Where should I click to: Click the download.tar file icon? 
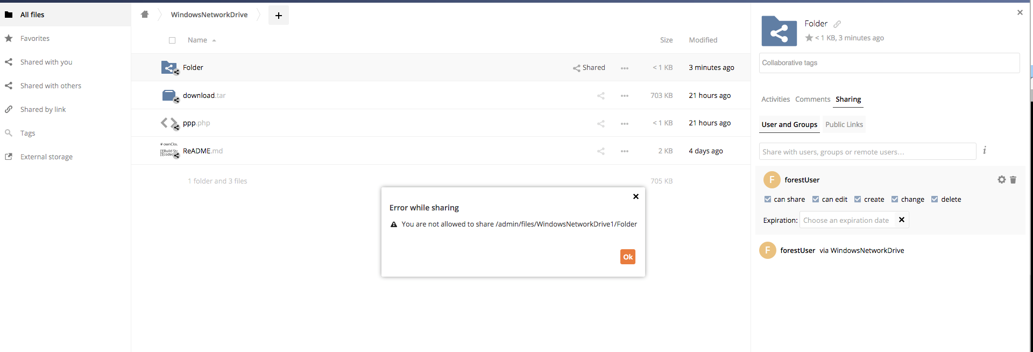[169, 95]
